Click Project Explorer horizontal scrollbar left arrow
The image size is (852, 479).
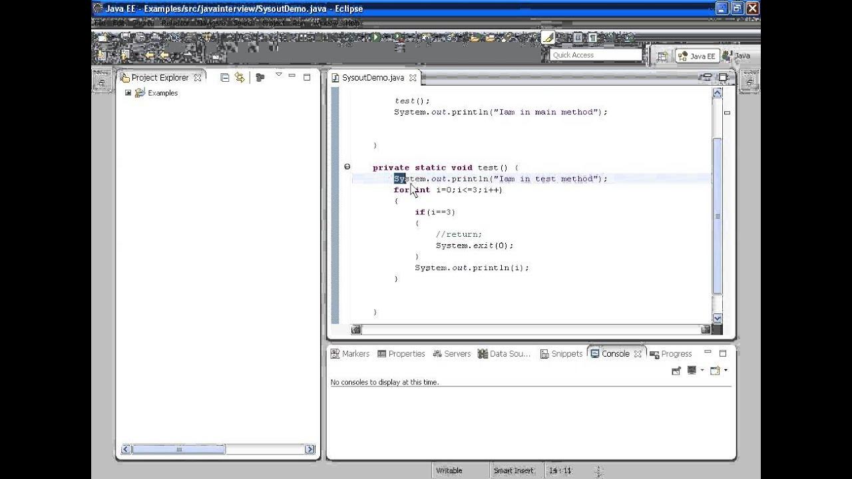coord(125,450)
